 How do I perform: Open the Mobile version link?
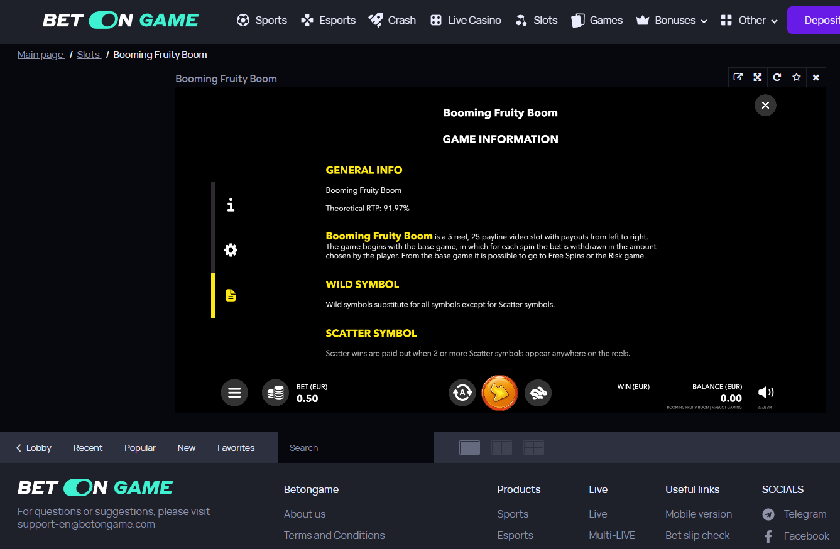tap(699, 514)
